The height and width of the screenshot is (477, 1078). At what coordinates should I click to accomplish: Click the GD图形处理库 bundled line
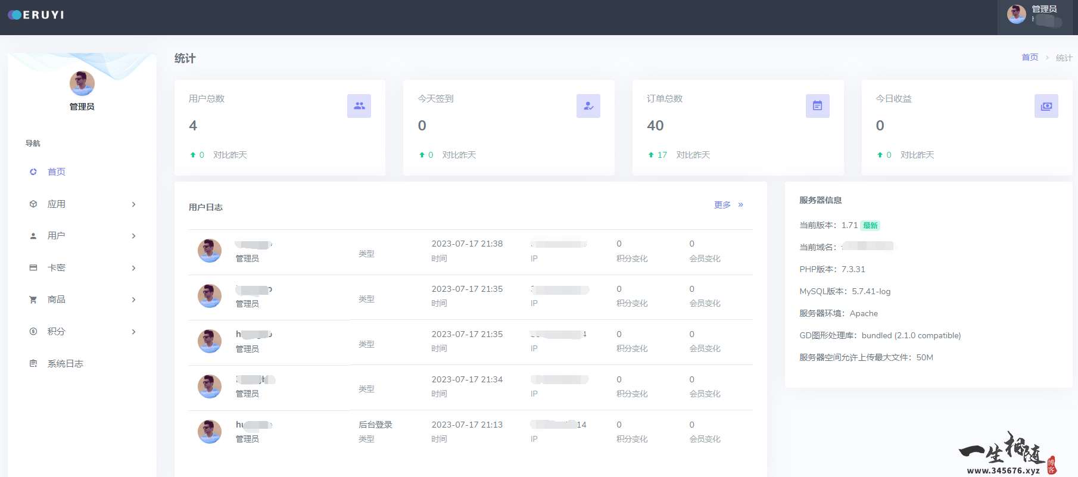point(880,335)
